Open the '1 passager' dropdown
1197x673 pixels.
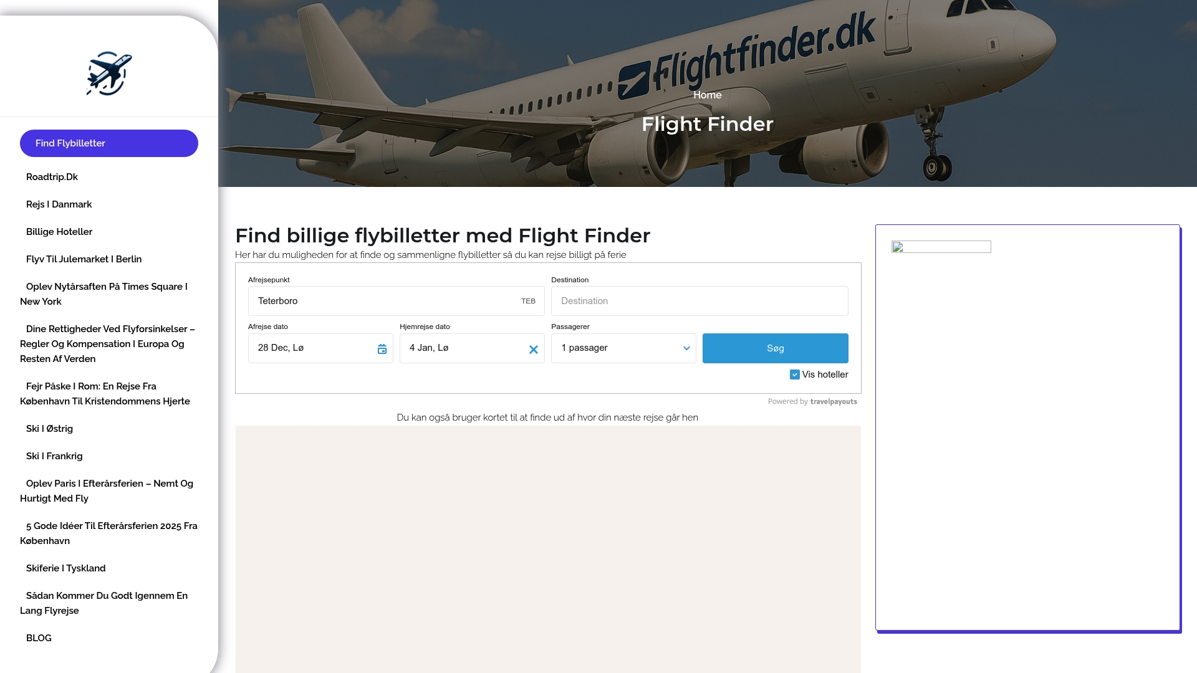(623, 348)
